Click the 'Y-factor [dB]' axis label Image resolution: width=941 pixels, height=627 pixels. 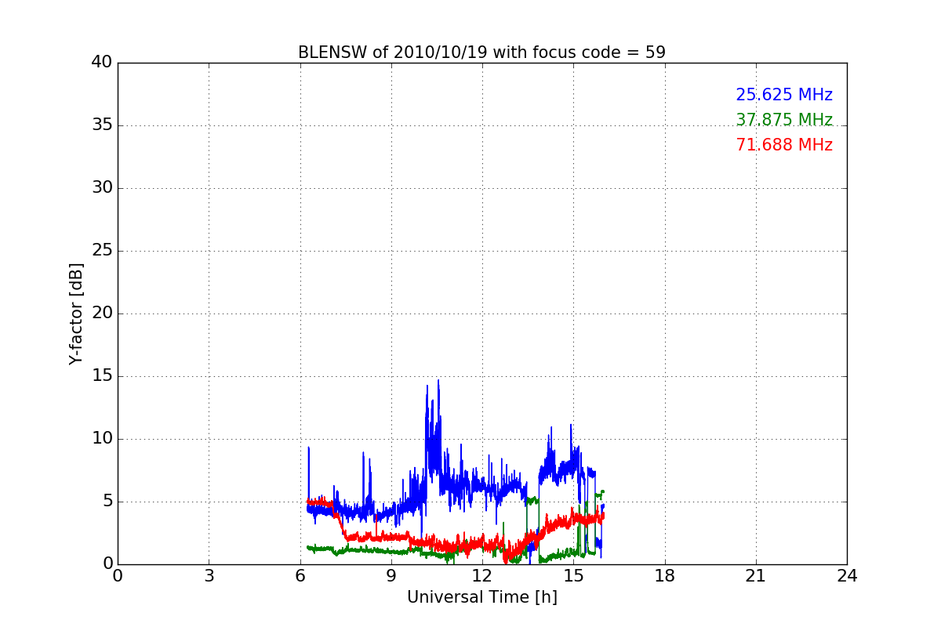[x=76, y=313]
